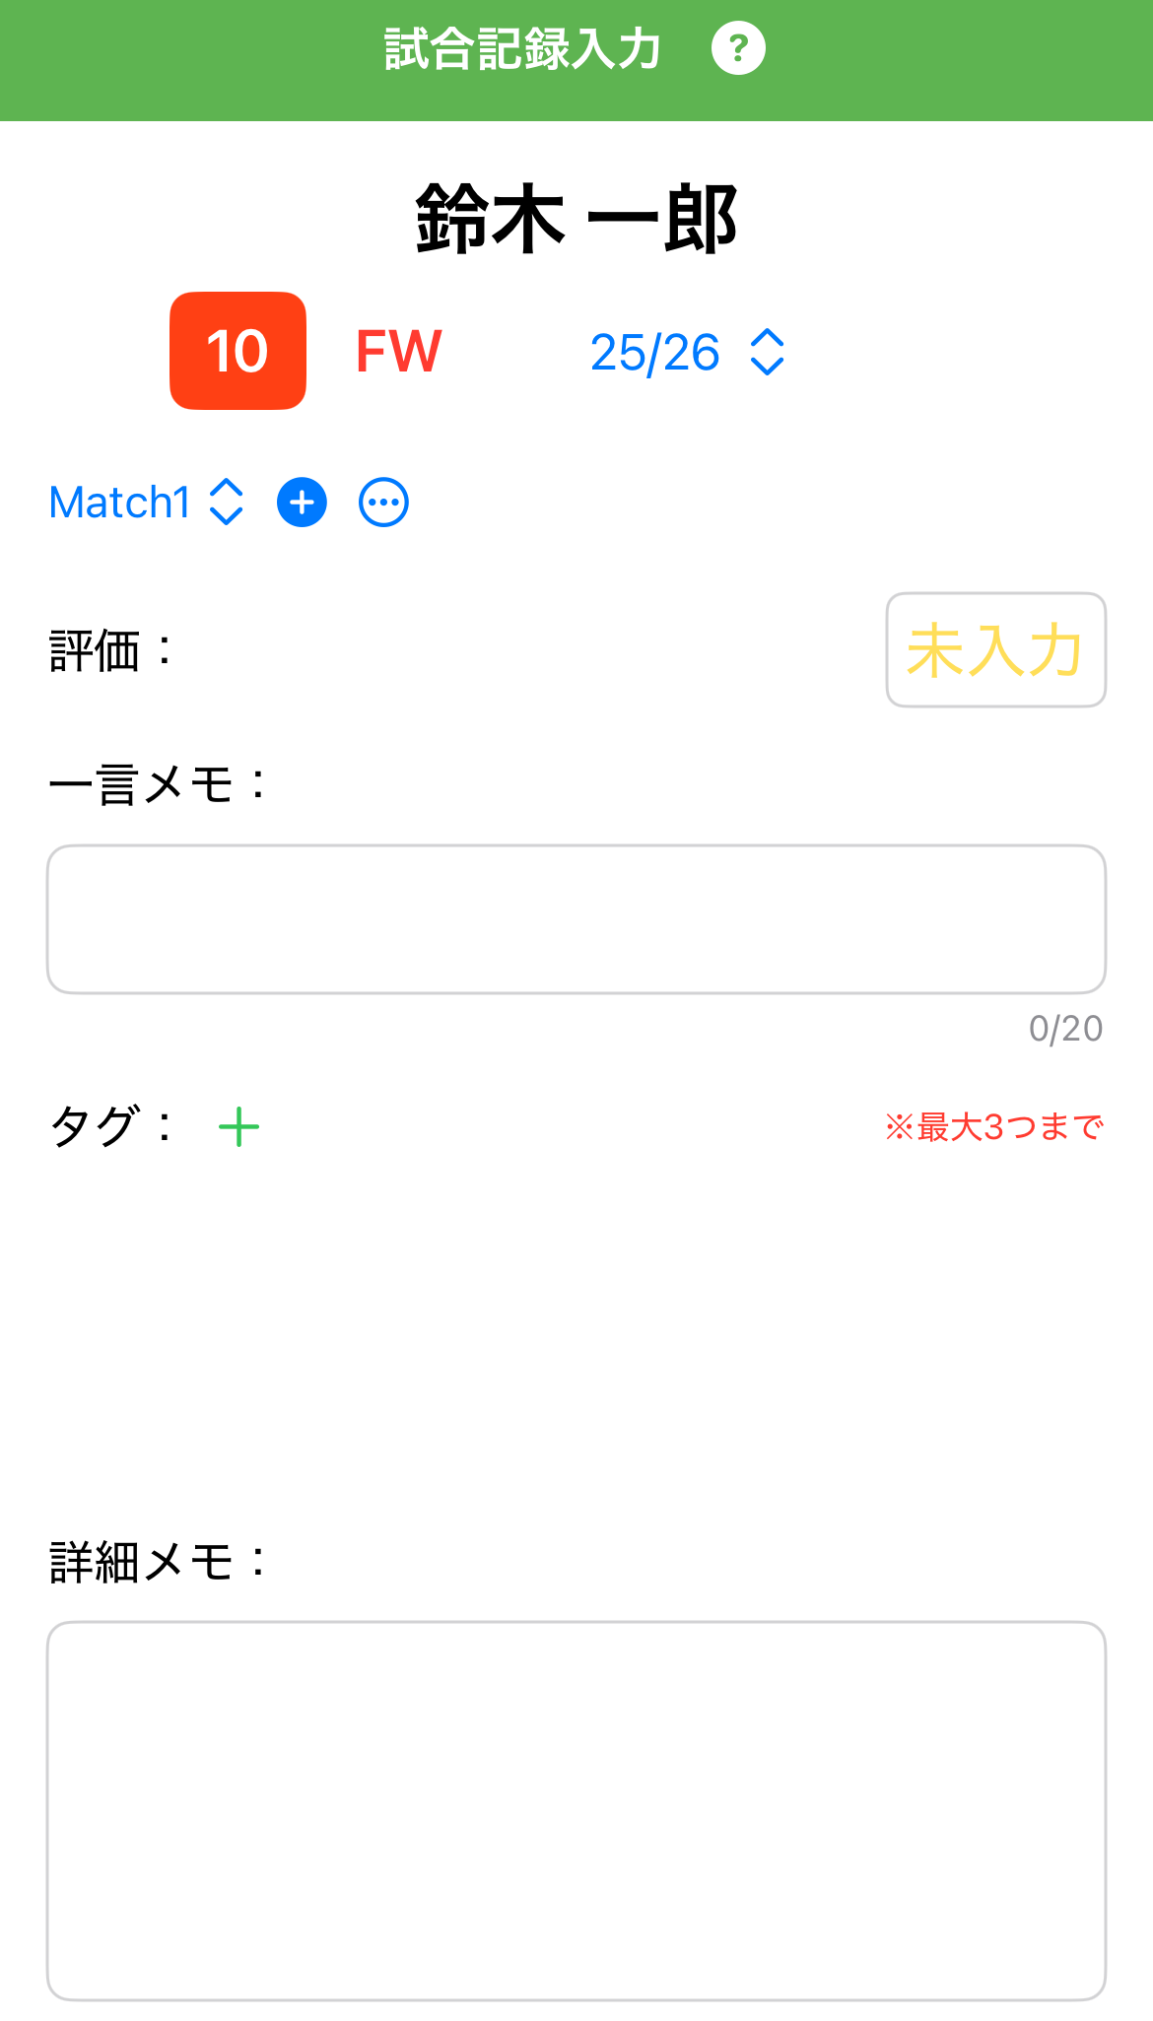Tap the player name 鈴木 一郎
This screenshot has height=2021, width=1153.
coord(576,219)
